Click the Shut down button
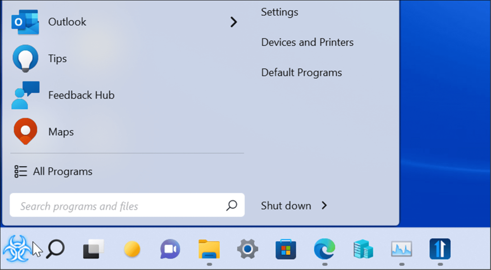491x270 pixels. pyautogui.click(x=286, y=206)
